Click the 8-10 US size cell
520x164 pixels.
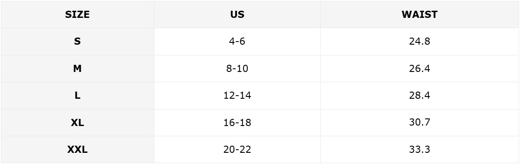pos(237,69)
